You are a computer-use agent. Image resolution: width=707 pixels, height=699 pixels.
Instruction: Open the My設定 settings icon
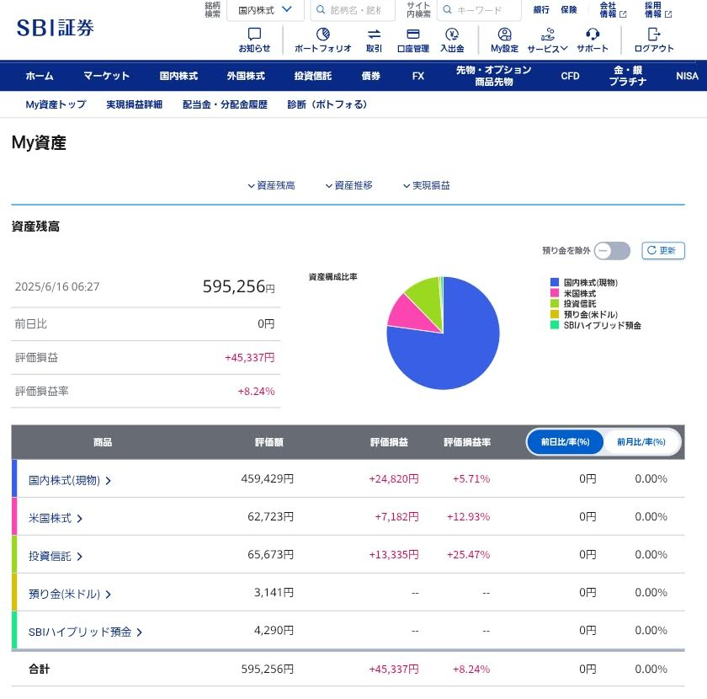pos(504,35)
